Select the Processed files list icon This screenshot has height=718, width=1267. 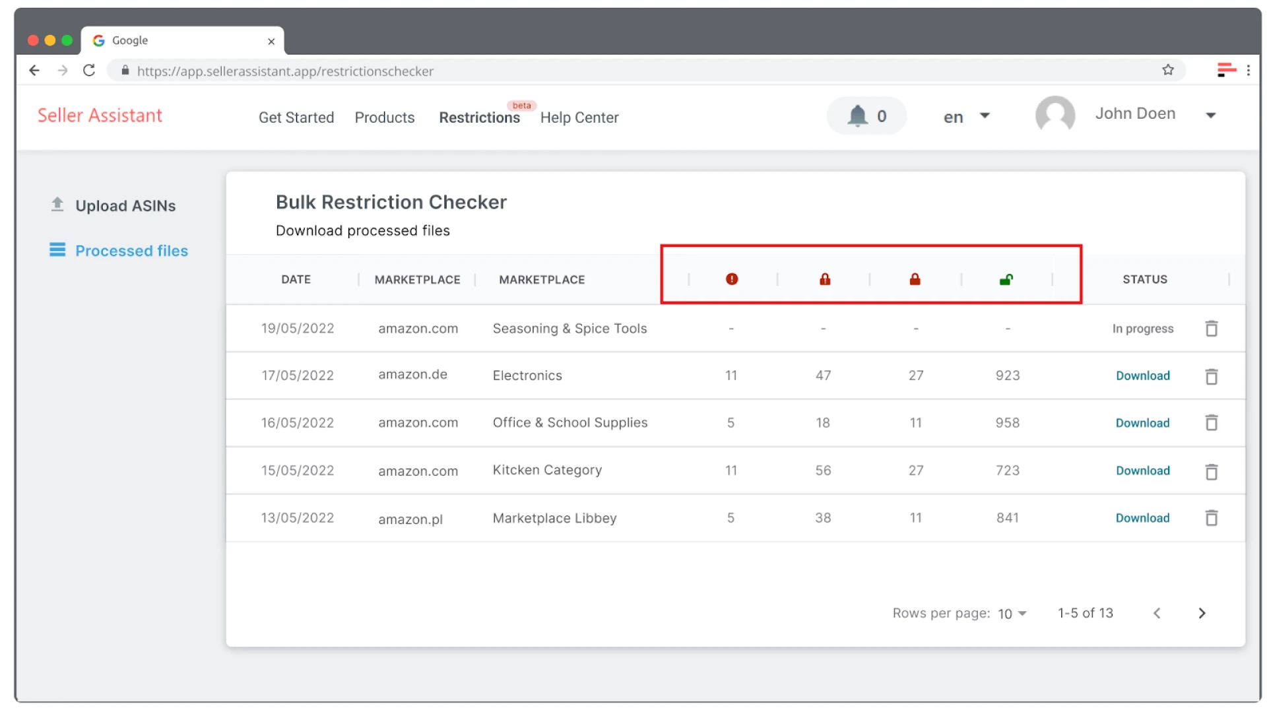pyautogui.click(x=57, y=250)
